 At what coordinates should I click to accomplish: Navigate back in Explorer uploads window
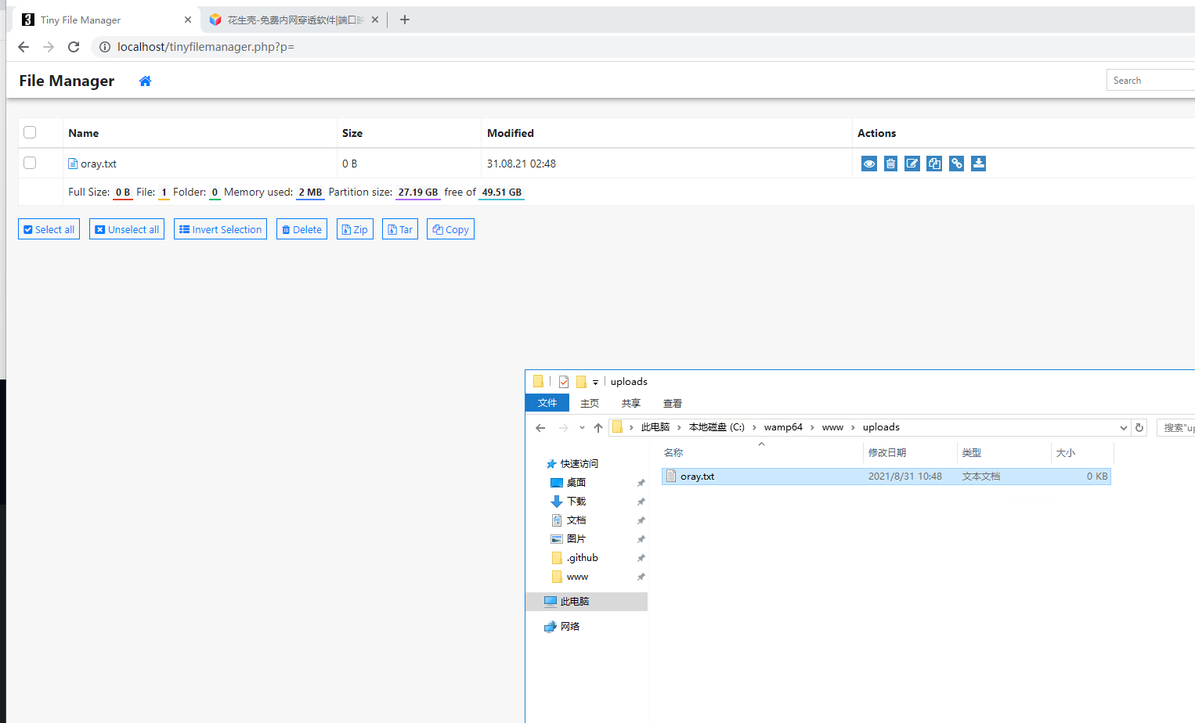coord(540,427)
